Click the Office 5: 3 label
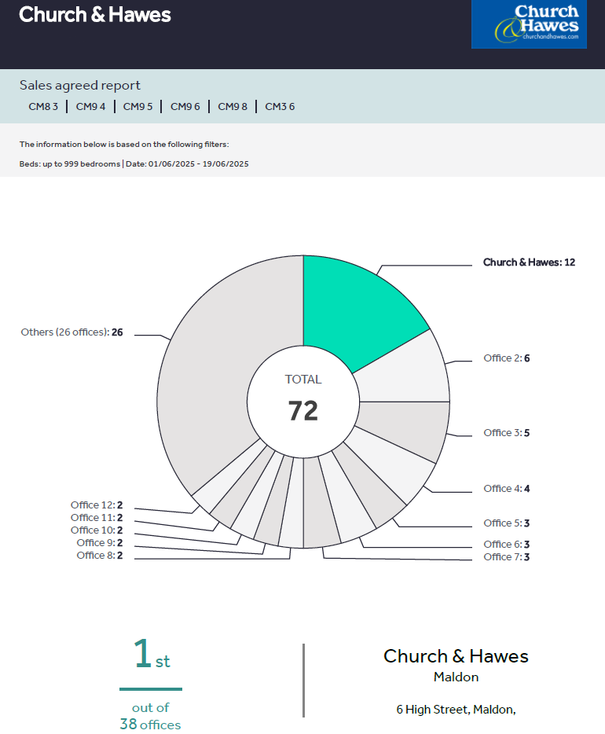Image resolution: width=605 pixels, height=734 pixels. tap(506, 523)
